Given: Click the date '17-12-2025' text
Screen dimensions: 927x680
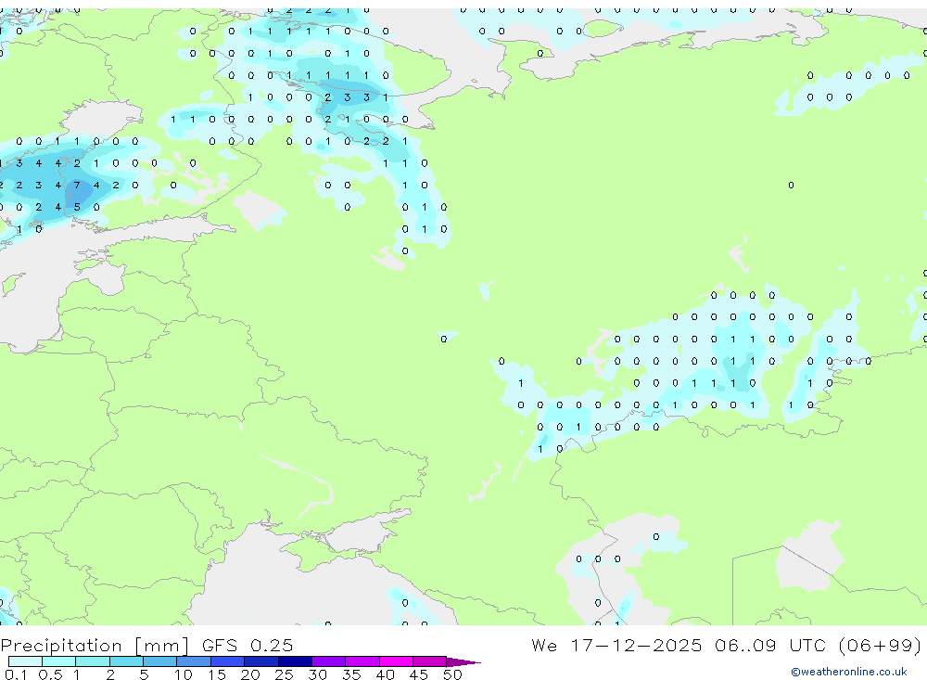Looking at the screenshot, I should (636, 645).
